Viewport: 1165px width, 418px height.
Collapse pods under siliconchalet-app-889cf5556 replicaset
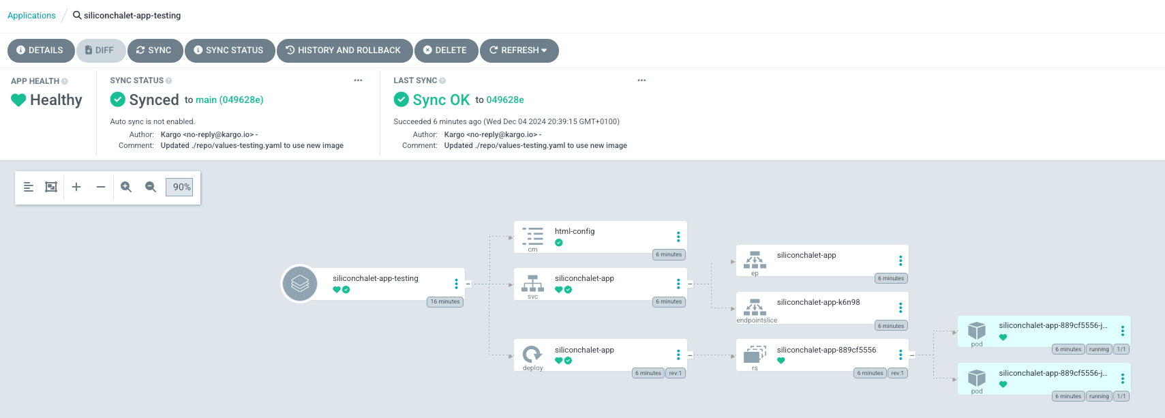[x=912, y=355]
